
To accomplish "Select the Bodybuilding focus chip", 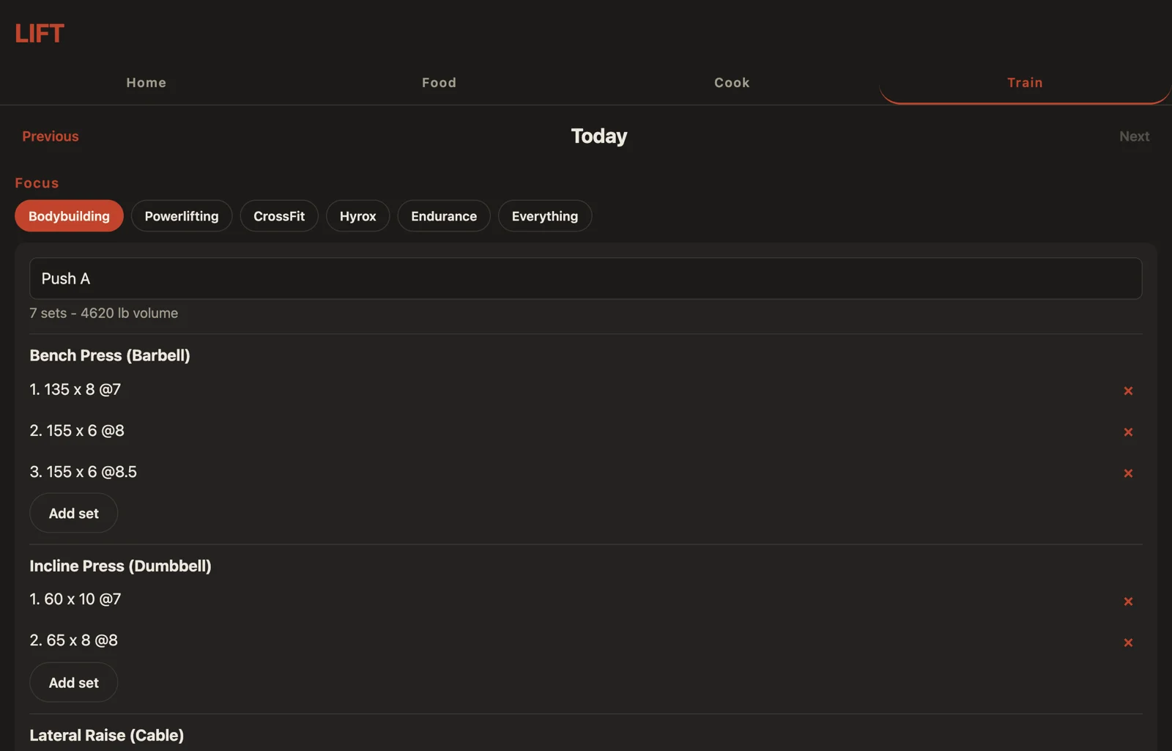I will 69,216.
